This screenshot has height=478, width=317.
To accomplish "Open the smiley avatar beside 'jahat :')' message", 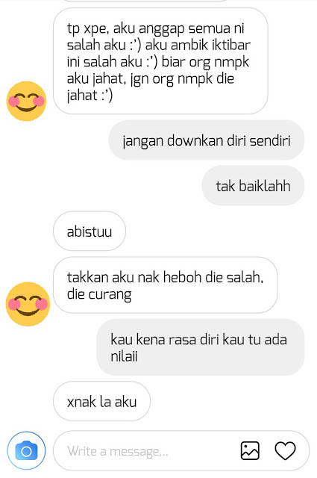I will tap(26, 101).
